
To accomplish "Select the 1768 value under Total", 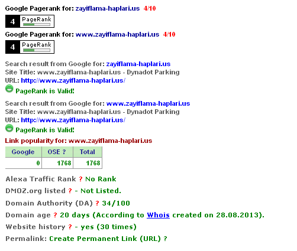I will click(x=93, y=163).
